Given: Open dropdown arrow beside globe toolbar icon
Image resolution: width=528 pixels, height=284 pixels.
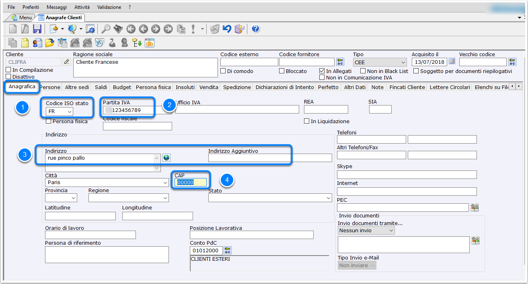Looking at the screenshot, I should tap(81, 29).
